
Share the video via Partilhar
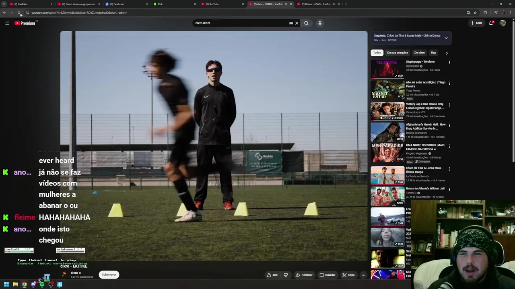pyautogui.click(x=304, y=275)
